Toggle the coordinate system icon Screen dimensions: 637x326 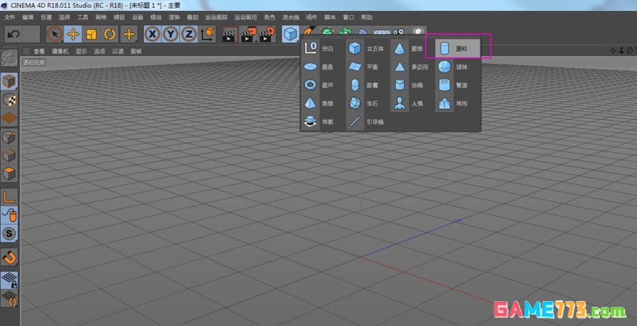(x=208, y=34)
